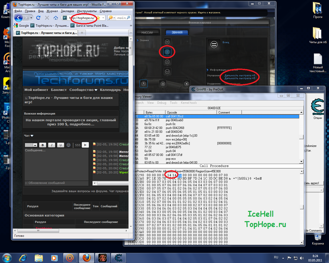This screenshot has height=263, width=329.
Task: Bookmark page with the star icon
Action: tap(98, 18)
